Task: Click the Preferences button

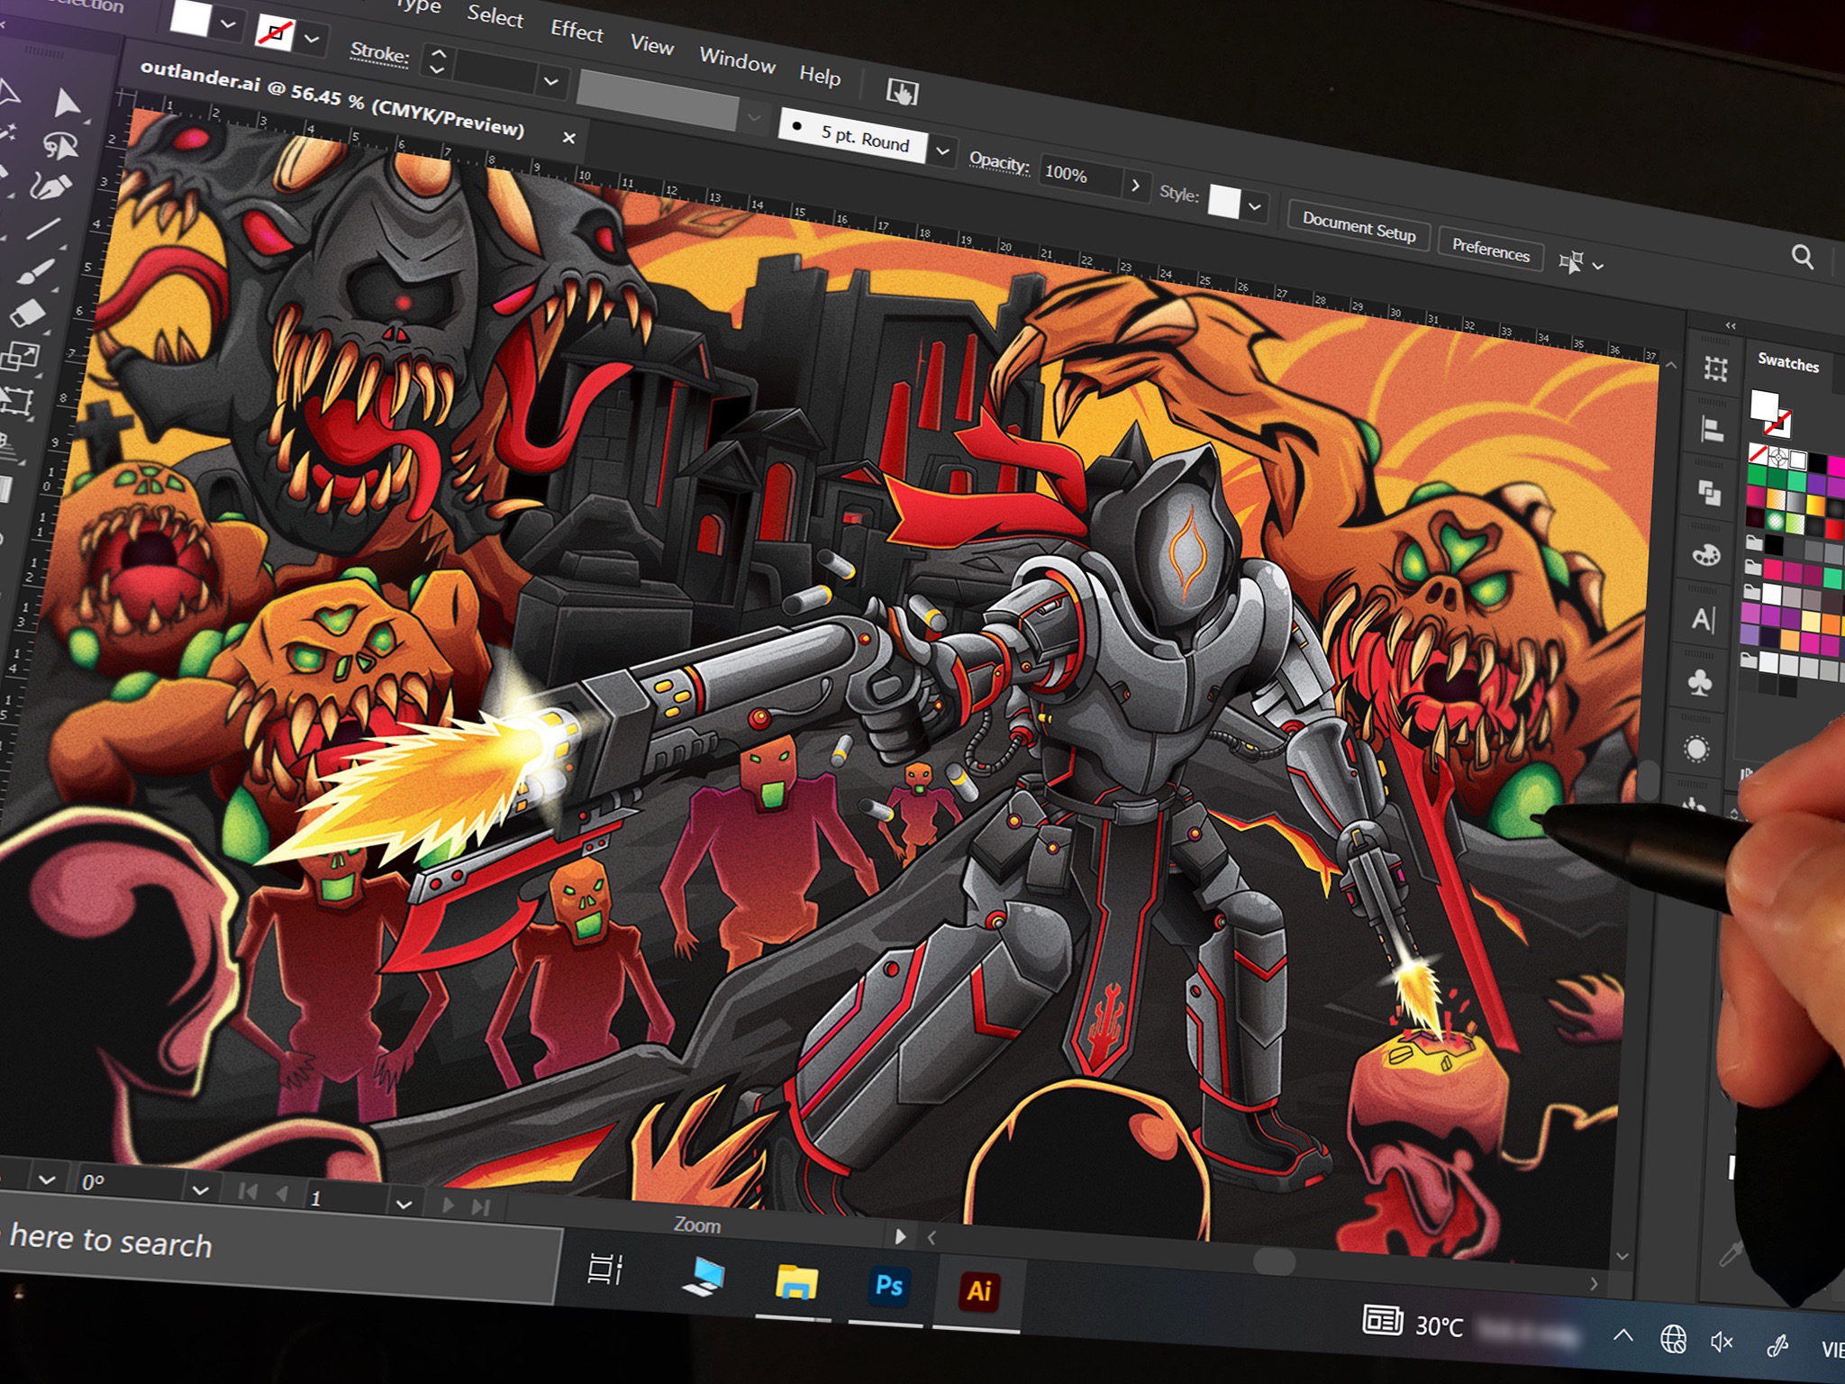Action: (1490, 250)
